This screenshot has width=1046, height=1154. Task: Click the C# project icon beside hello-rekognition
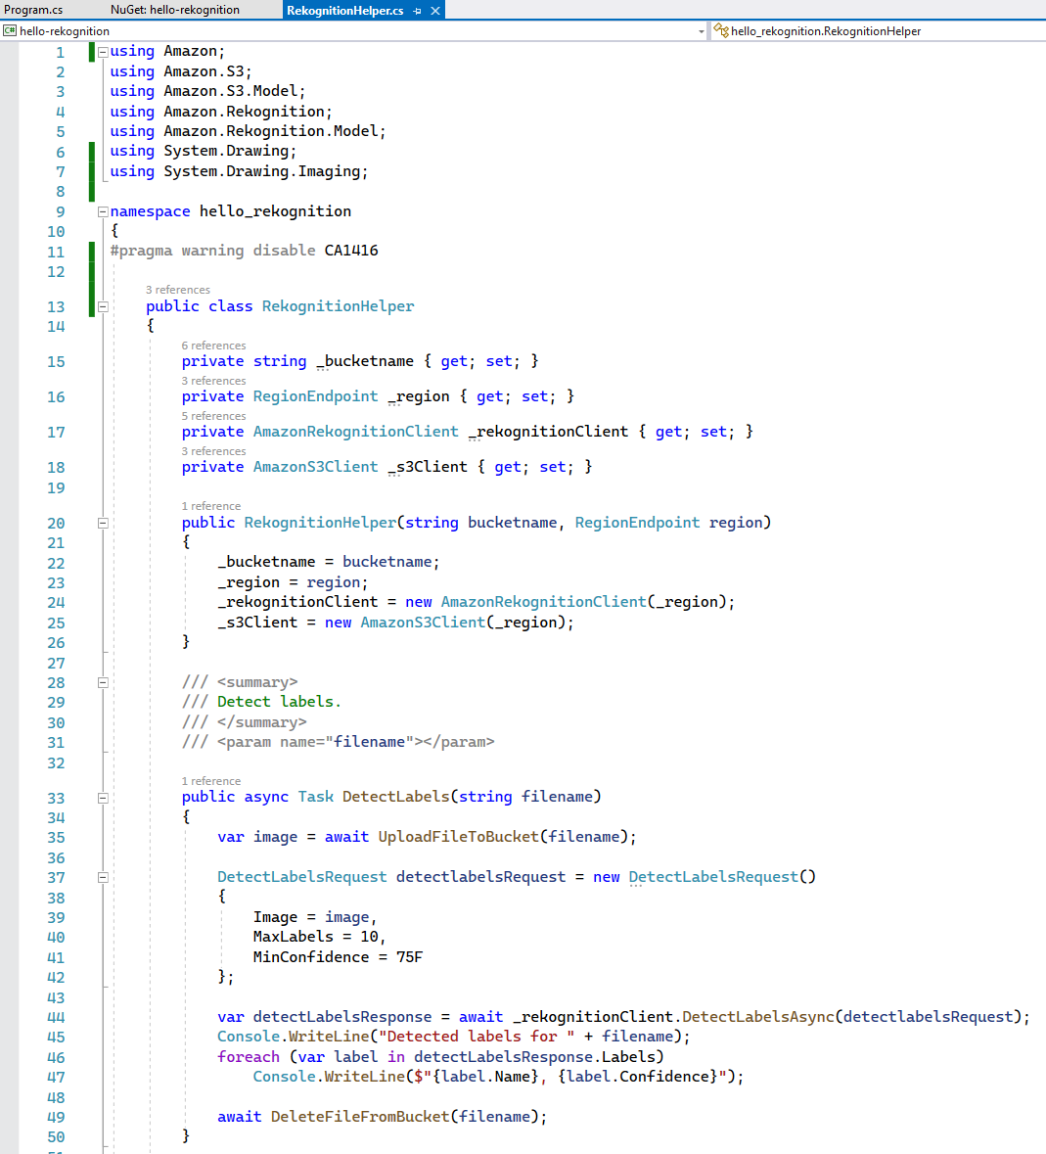coord(10,30)
